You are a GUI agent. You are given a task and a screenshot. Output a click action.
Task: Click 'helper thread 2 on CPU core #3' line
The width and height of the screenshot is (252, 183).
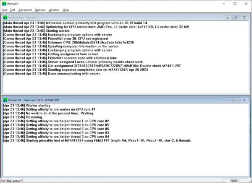point(56,133)
